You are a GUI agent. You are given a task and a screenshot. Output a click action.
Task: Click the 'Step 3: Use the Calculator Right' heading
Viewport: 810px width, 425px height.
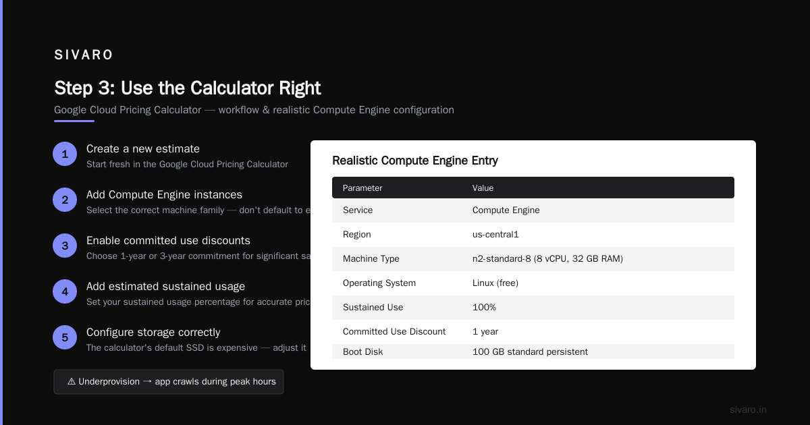[x=188, y=88]
